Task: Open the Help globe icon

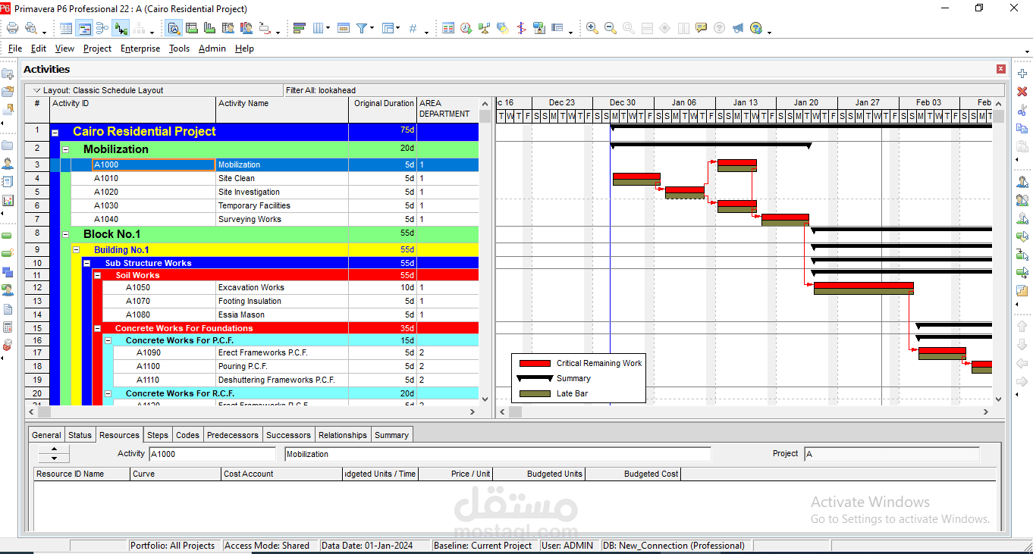Action: click(x=756, y=28)
